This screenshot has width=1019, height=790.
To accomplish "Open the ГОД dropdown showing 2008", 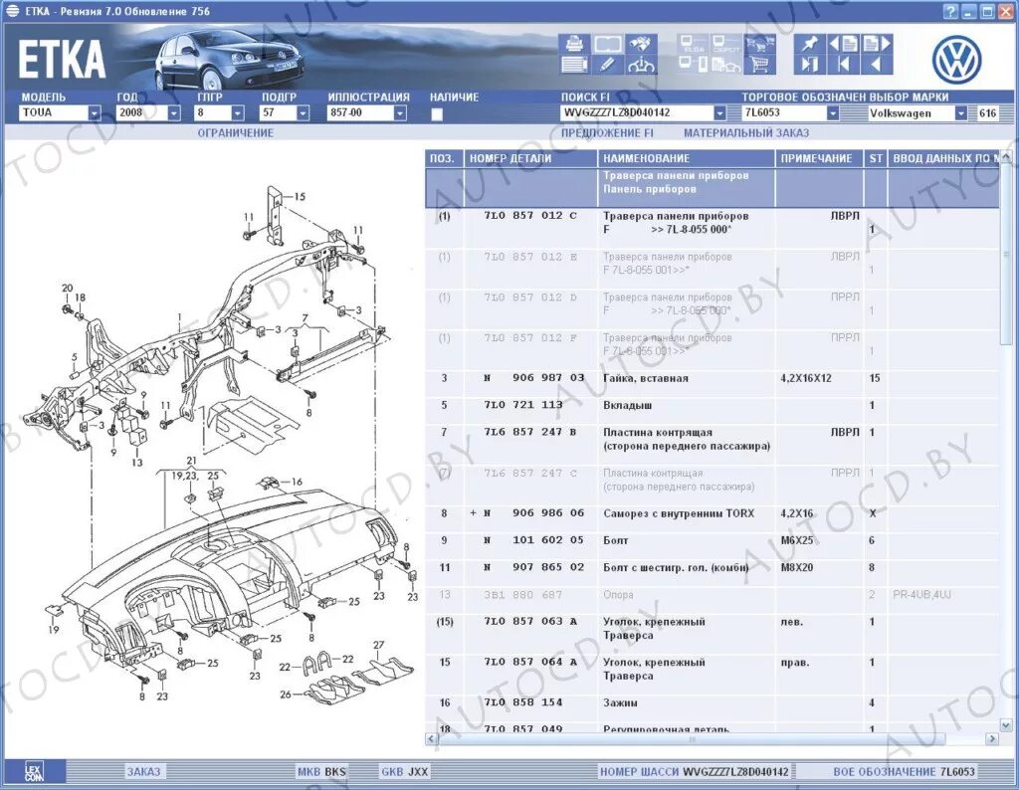I will 174,113.
